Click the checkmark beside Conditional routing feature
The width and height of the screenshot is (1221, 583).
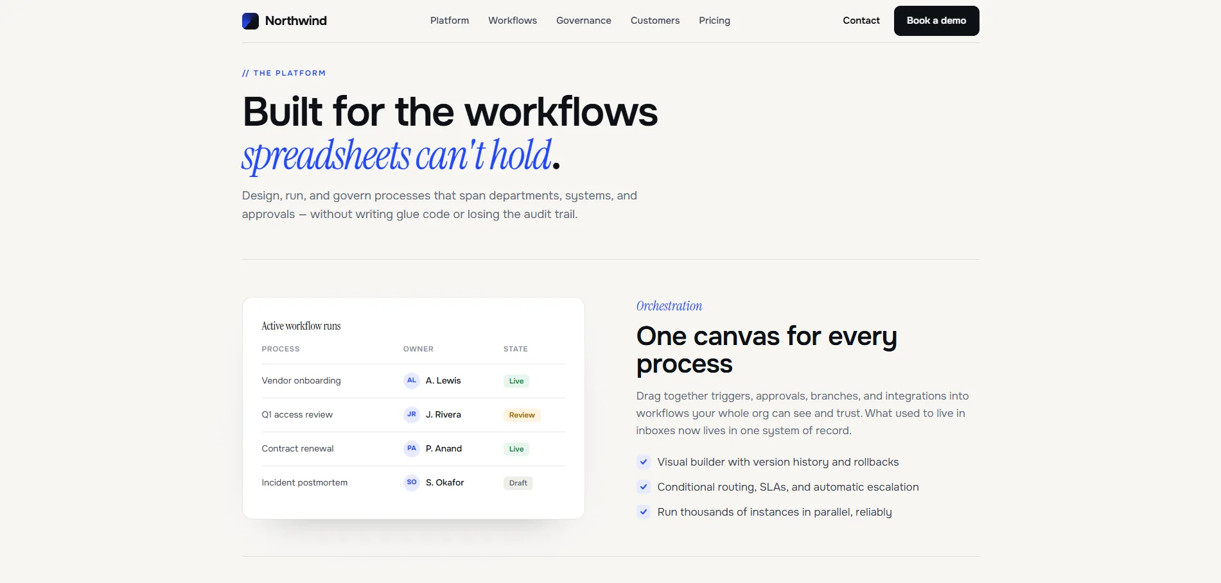[644, 487]
